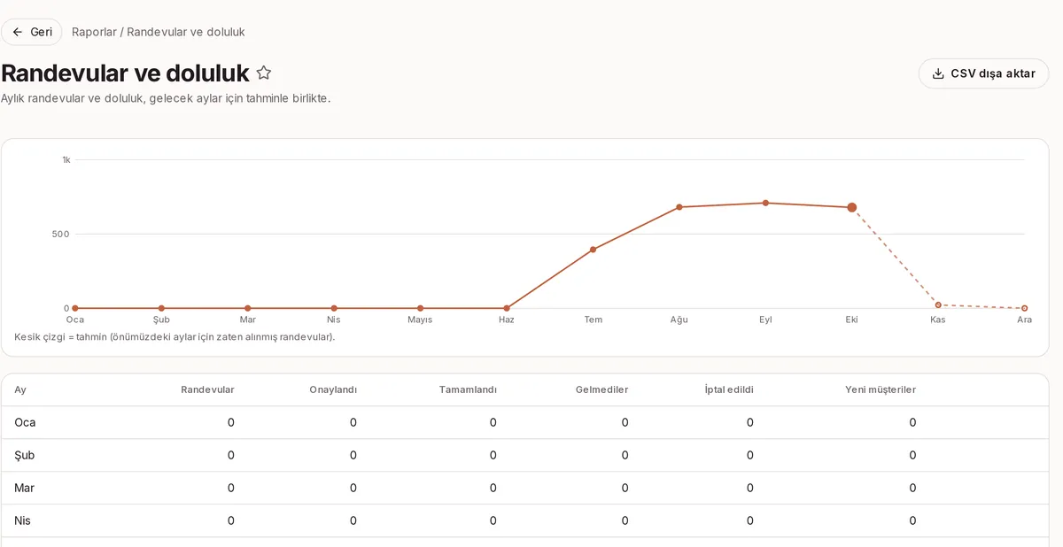Click the Ara forecast point on chart
Image resolution: width=1063 pixels, height=547 pixels.
click(1024, 308)
